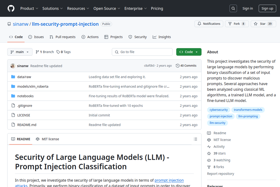Open the prompt injection attacks link
Image resolution: width=280 pixels, height=187 pixels.
tap(169, 180)
